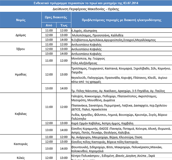Viewport: 172px width, 160px height.
Task: Select the 'Έβρου' prefecture cell
Action: click(x=21, y=49)
